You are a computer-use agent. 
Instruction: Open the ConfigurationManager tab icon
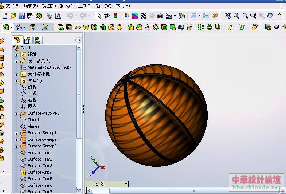point(37,40)
